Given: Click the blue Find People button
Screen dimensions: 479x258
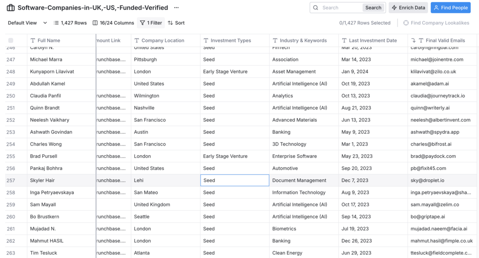Looking at the screenshot, I should (x=450, y=8).
